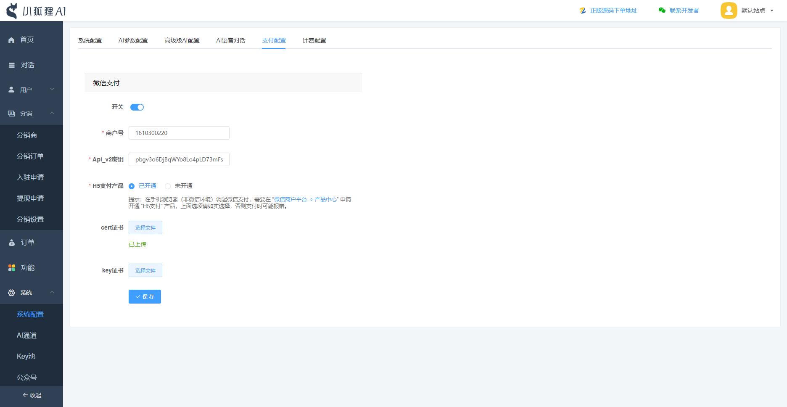
Task: Collapse the 分销 sidebar submenu
Action: pos(27,113)
